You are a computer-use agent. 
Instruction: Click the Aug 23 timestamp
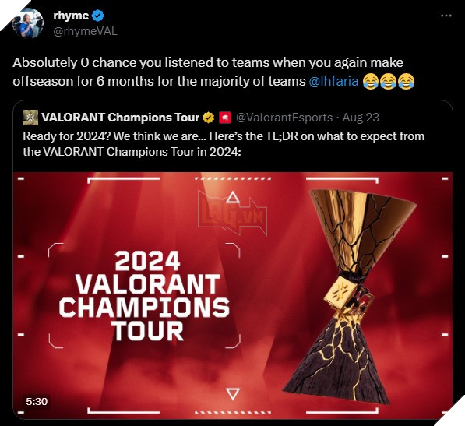pos(361,118)
